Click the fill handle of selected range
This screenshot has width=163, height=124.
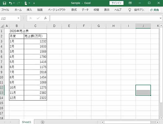[x=151, y=95]
